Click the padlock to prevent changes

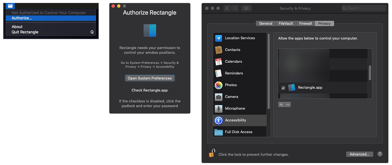(x=212, y=153)
